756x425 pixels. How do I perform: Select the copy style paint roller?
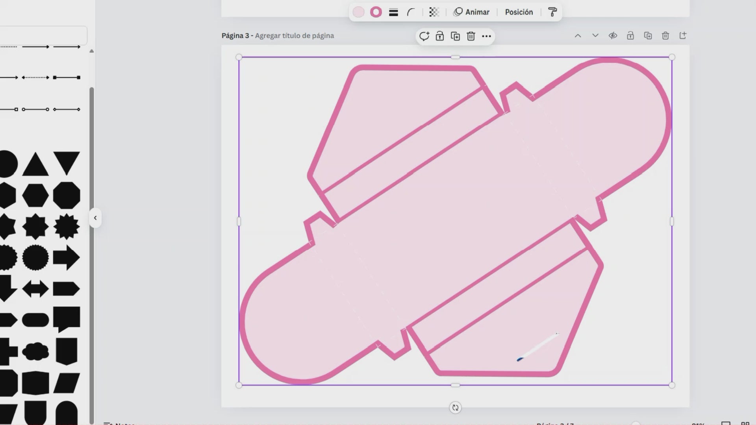[x=552, y=12]
